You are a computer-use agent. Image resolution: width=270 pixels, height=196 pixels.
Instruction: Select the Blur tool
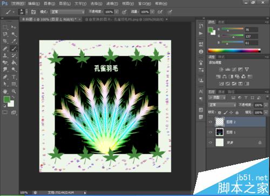tap(5, 70)
